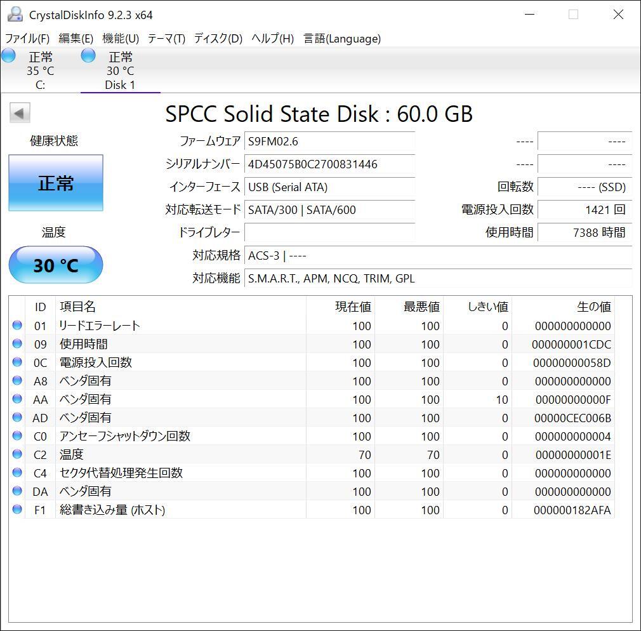Viewport: 641px width, 631px height.
Task: Click the power on hours 7388 時間
Action: point(585,233)
